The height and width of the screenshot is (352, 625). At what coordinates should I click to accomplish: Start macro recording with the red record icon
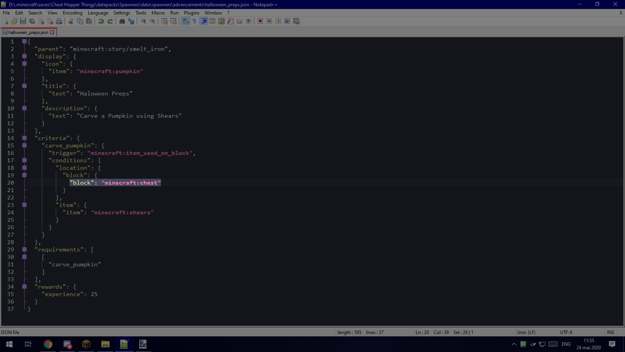(x=260, y=21)
